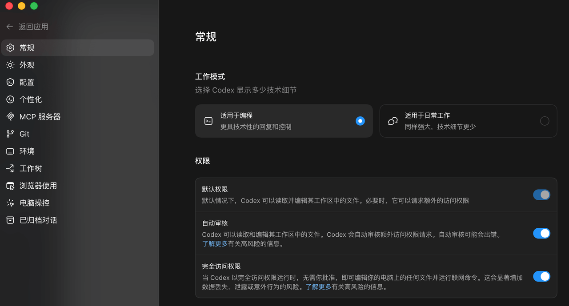The width and height of the screenshot is (569, 306).
Task: Click the 默认权限 row title
Action: [215, 190]
